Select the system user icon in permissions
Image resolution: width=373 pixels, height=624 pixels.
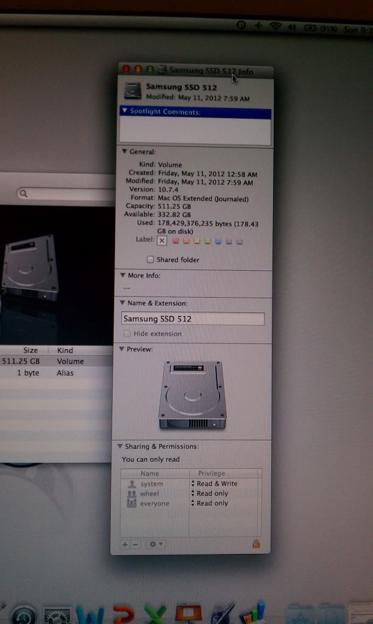(131, 484)
